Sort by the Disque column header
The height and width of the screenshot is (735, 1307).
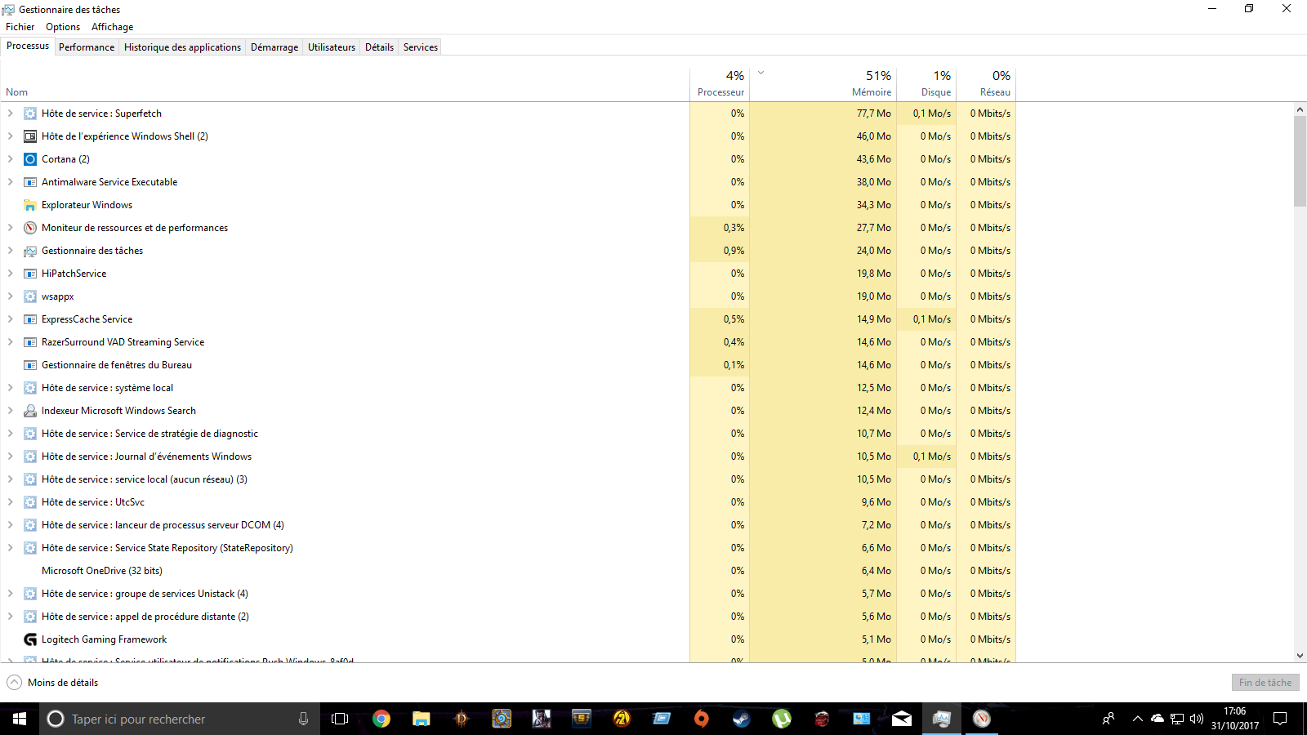tap(926, 84)
